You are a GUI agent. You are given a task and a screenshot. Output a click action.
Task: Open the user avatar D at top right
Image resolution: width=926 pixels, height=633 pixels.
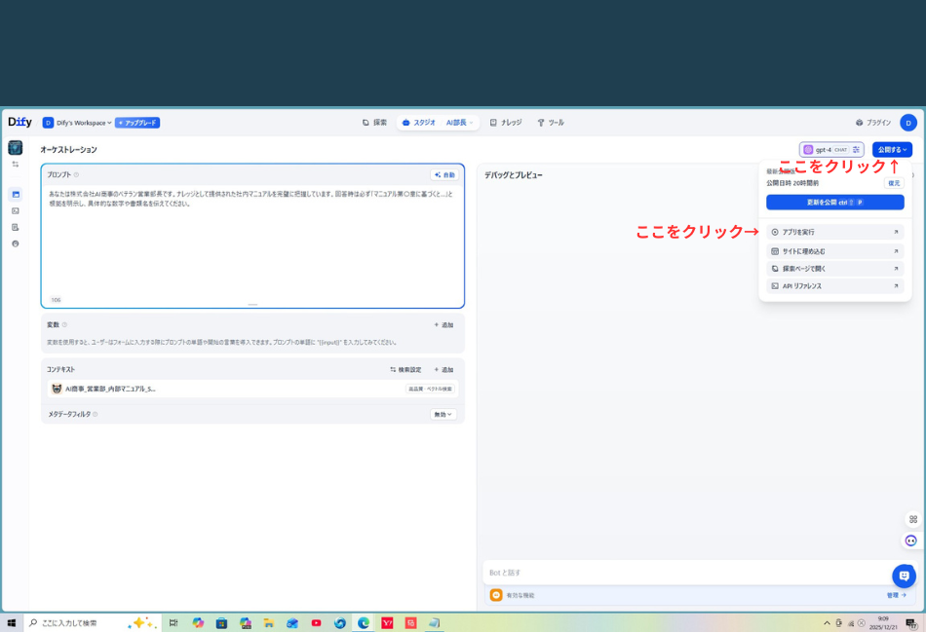907,123
